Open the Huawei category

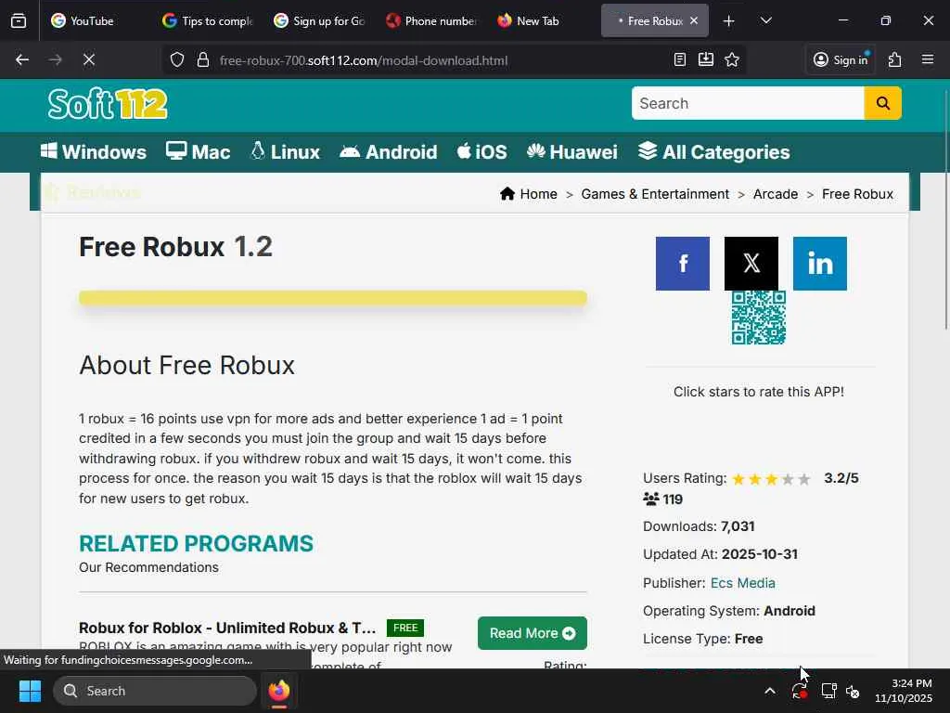point(571,151)
